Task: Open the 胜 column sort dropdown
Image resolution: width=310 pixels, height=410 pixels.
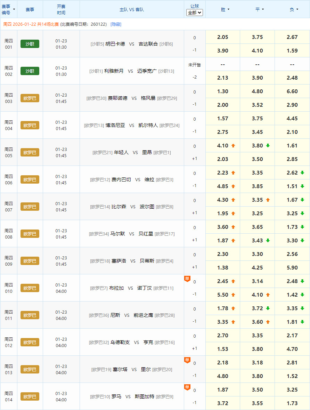Action: pyautogui.click(x=224, y=9)
